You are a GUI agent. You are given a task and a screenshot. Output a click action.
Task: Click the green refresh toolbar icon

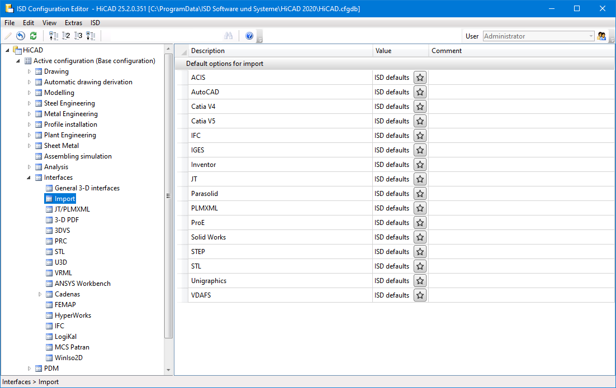click(33, 36)
